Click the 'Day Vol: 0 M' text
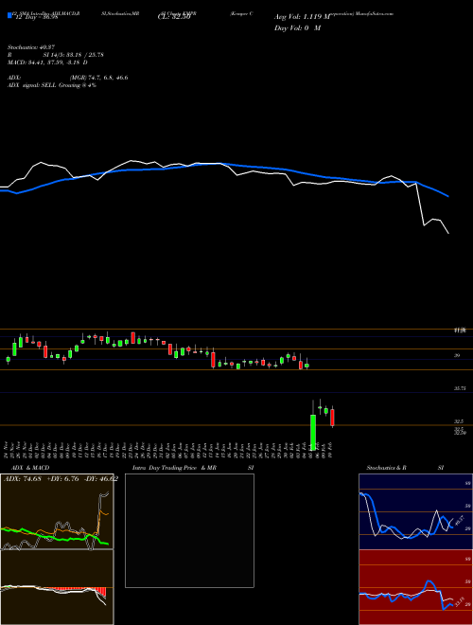The image size is (473, 625). click(x=297, y=28)
